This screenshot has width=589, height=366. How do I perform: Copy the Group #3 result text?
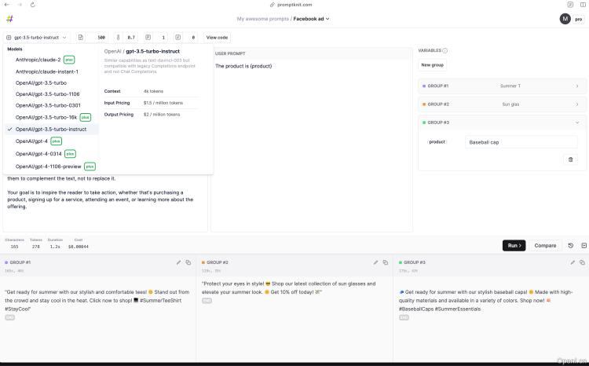[x=582, y=262]
